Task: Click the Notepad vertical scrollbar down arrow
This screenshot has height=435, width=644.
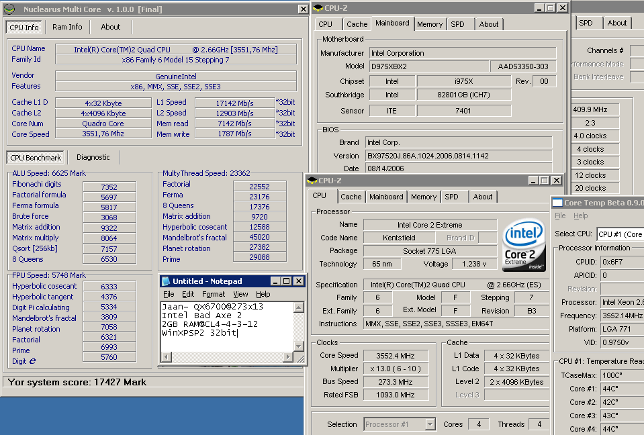Action: [x=299, y=347]
